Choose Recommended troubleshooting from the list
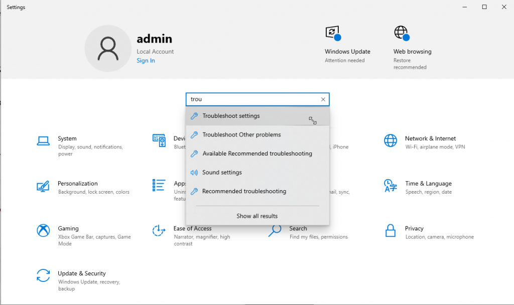 click(244, 191)
